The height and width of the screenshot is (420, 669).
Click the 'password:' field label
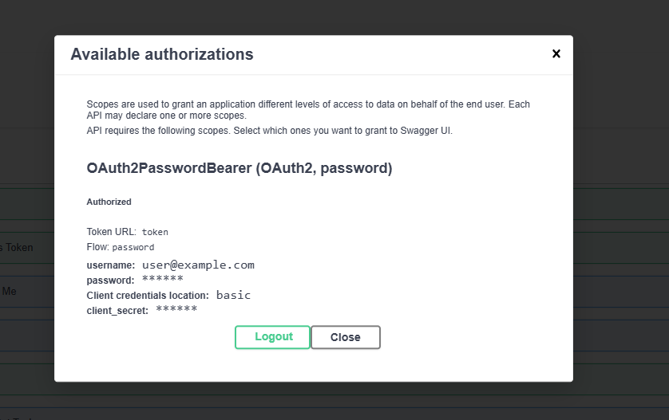pos(110,281)
